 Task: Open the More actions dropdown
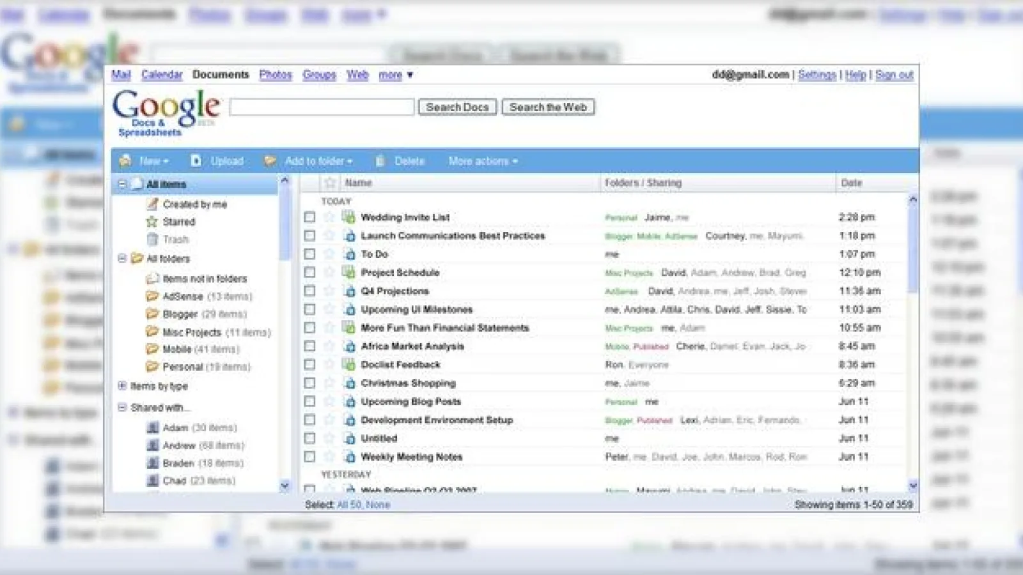point(483,161)
